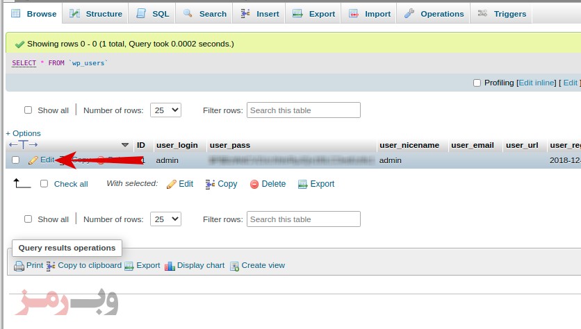Click With selected Edit pencil icon

tap(172, 184)
